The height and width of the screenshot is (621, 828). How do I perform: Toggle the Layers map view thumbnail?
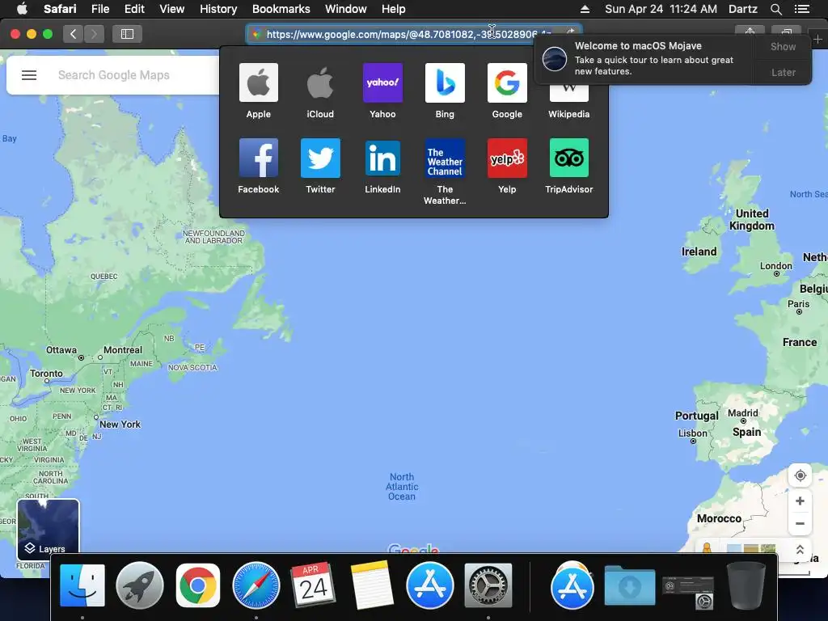pos(48,530)
